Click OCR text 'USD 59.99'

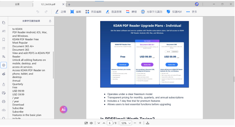[18, 94]
